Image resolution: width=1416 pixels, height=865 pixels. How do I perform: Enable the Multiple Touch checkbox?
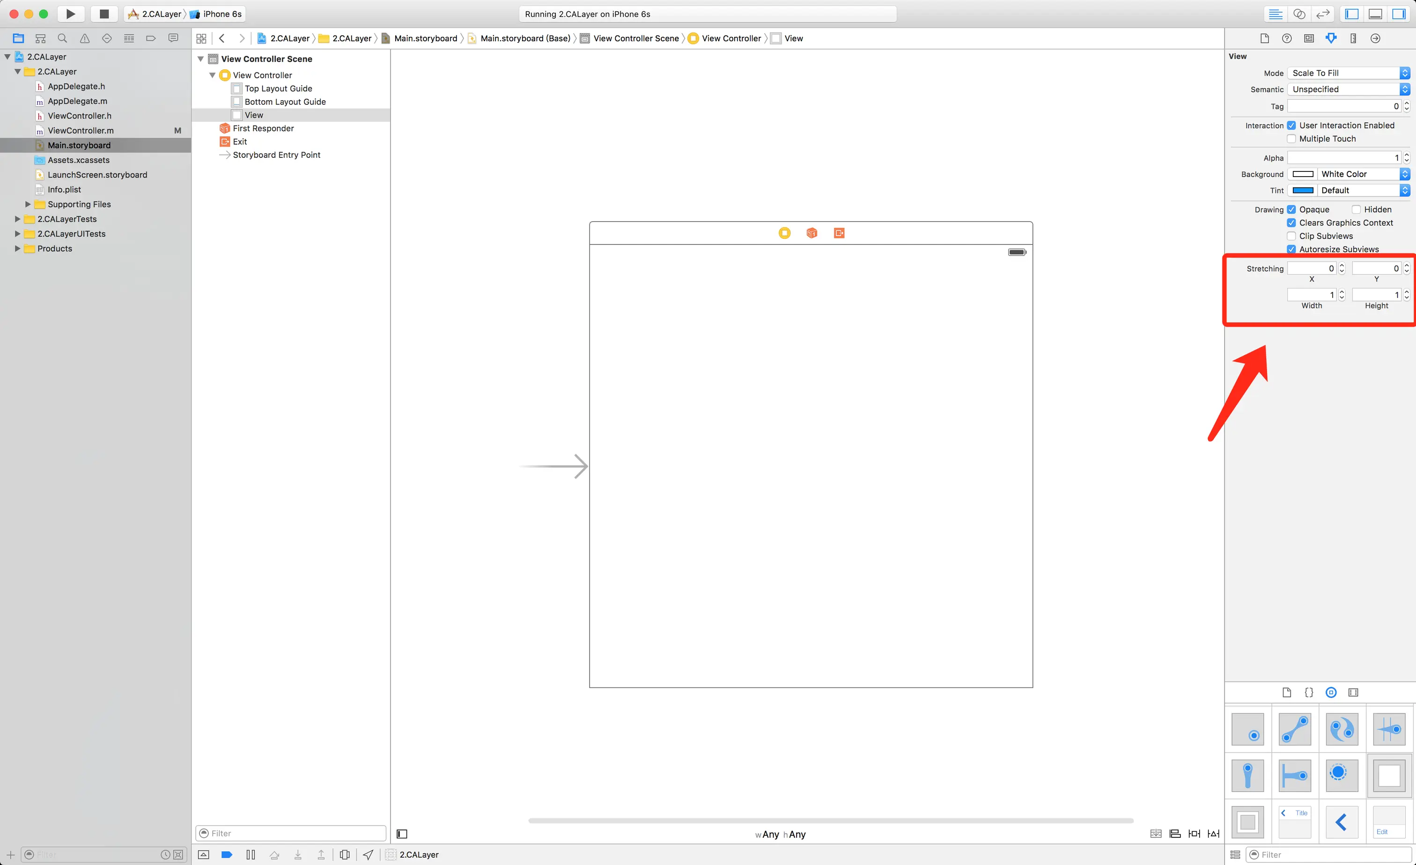click(x=1291, y=139)
